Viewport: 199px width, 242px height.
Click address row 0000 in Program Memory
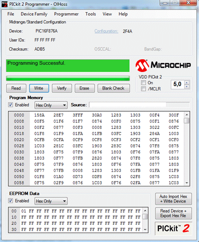[19, 115]
